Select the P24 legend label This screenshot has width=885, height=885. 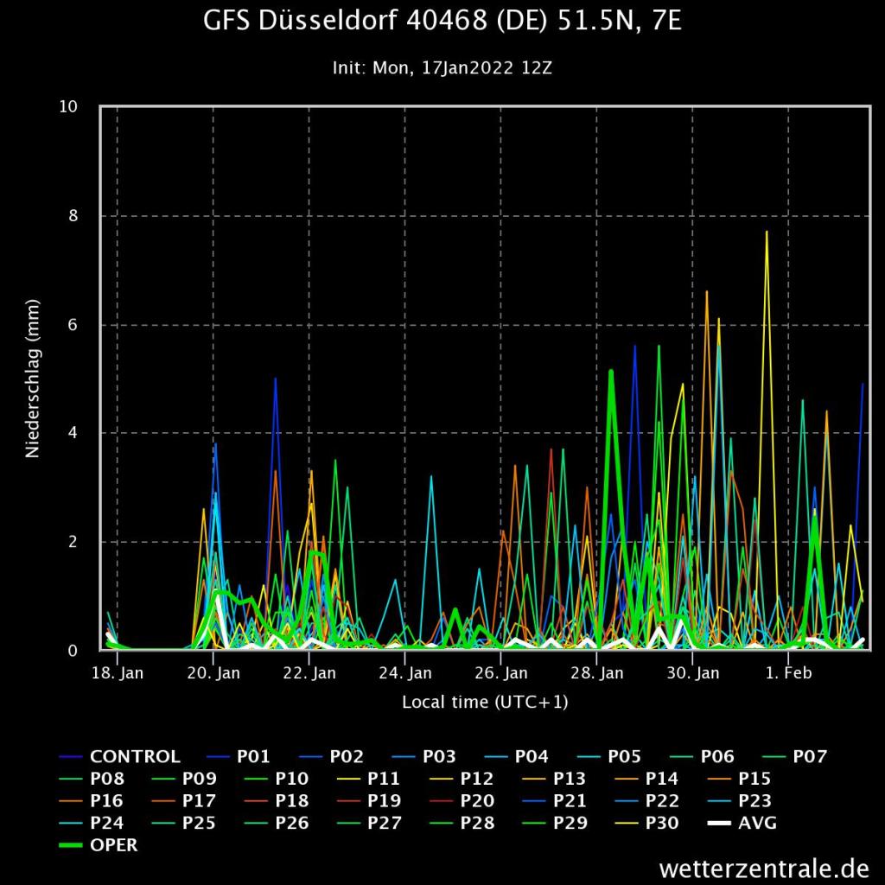click(106, 824)
